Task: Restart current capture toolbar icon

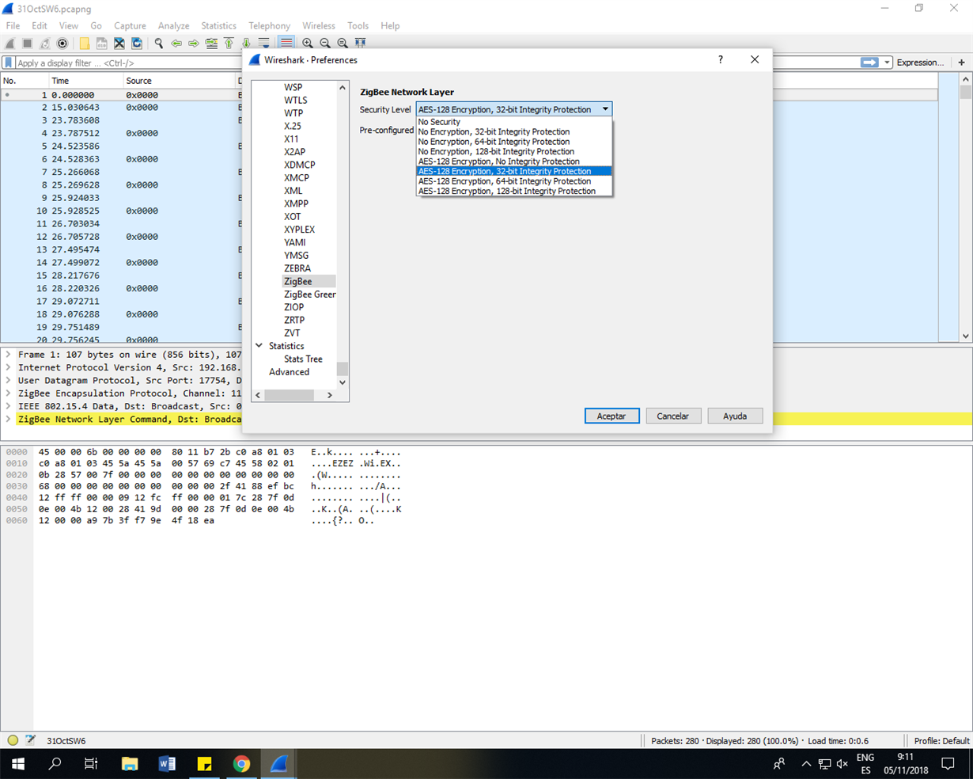Action: [45, 44]
